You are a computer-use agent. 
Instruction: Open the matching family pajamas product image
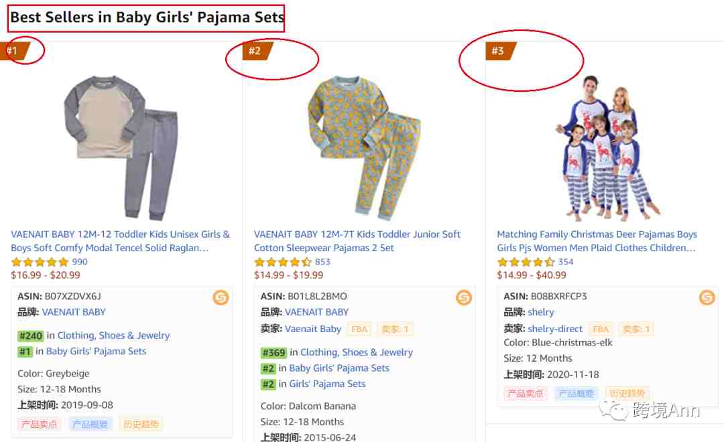(x=607, y=147)
